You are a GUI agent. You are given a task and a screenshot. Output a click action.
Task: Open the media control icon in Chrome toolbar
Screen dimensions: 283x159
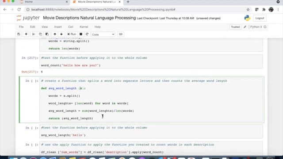click(x=257, y=10)
